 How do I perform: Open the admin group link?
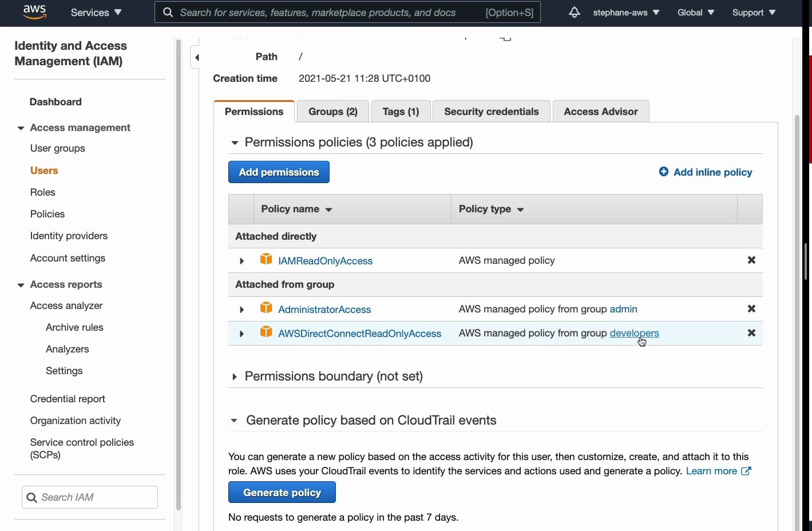623,309
